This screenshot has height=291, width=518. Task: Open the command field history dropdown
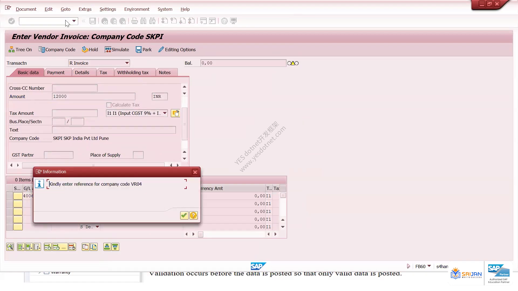[74, 21]
